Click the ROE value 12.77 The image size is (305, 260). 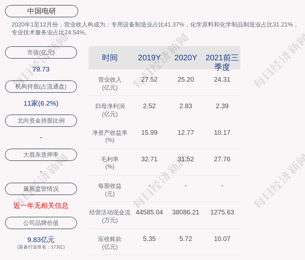[x=186, y=133]
